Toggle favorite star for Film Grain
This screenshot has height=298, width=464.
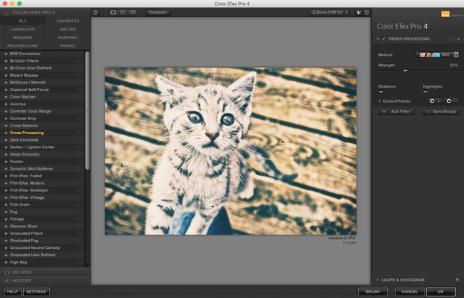click(x=6, y=204)
